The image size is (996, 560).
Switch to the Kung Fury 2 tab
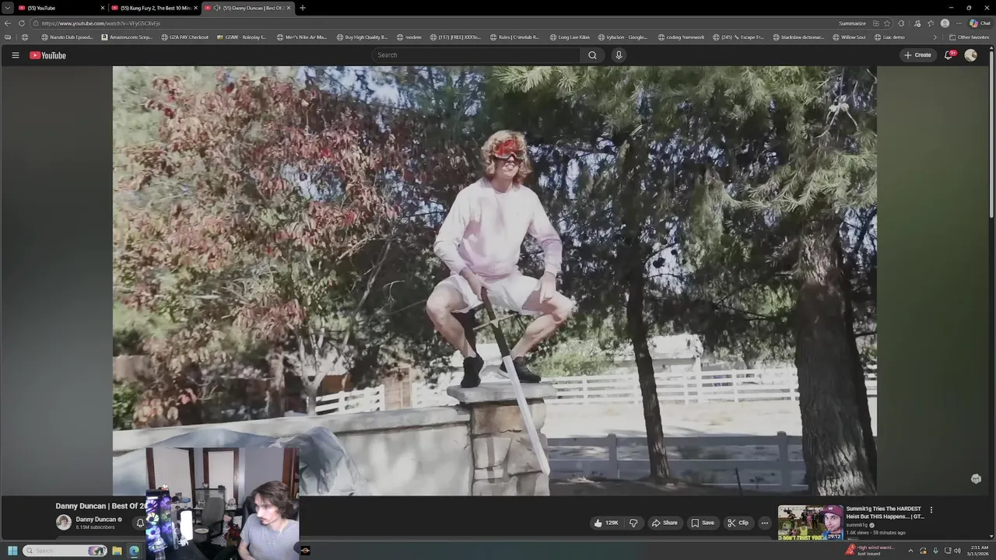pyautogui.click(x=154, y=8)
